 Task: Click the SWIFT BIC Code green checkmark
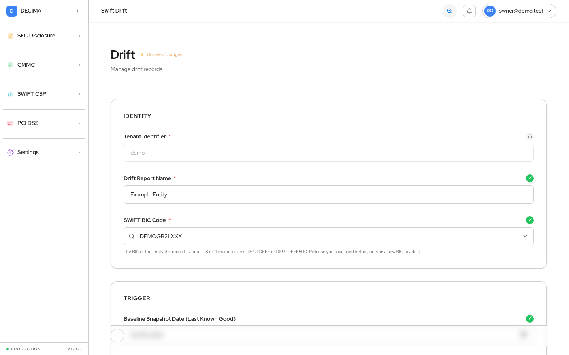click(x=530, y=220)
